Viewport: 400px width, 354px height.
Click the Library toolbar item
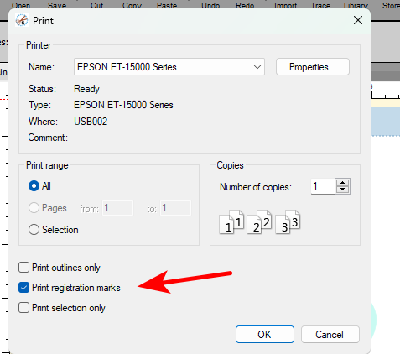point(356,5)
